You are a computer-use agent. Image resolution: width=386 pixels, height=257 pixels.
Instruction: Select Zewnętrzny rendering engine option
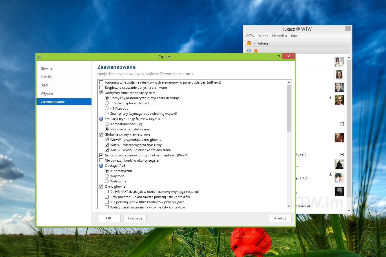(107, 114)
